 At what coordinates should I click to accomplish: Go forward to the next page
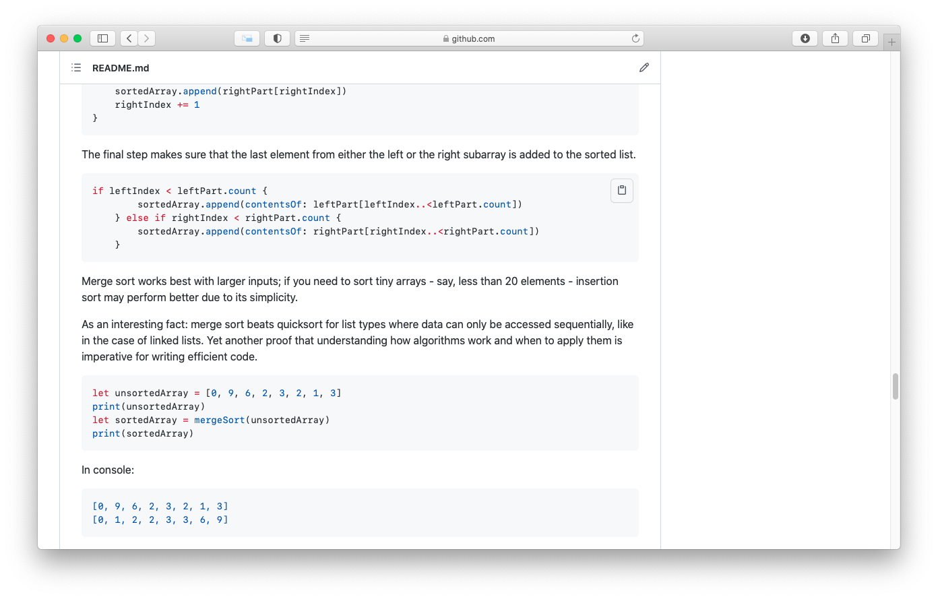[147, 38]
